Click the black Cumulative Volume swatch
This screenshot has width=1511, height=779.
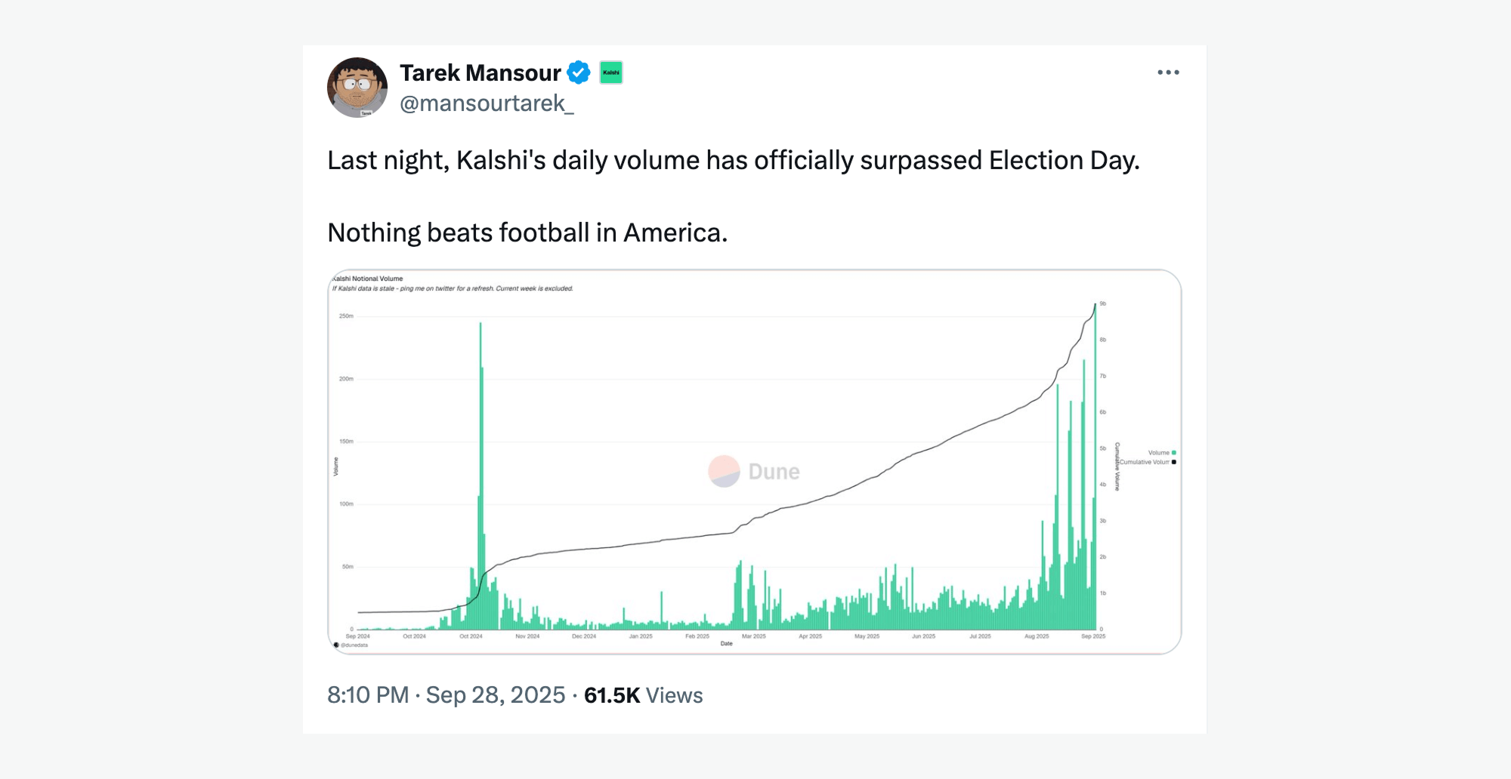[1173, 462]
